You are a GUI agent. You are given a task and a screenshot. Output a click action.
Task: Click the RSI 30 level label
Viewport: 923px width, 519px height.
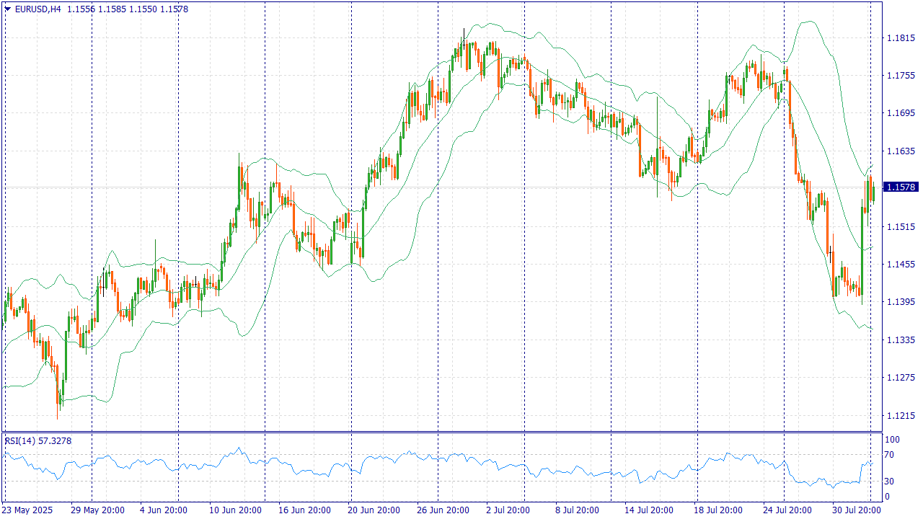click(x=890, y=482)
